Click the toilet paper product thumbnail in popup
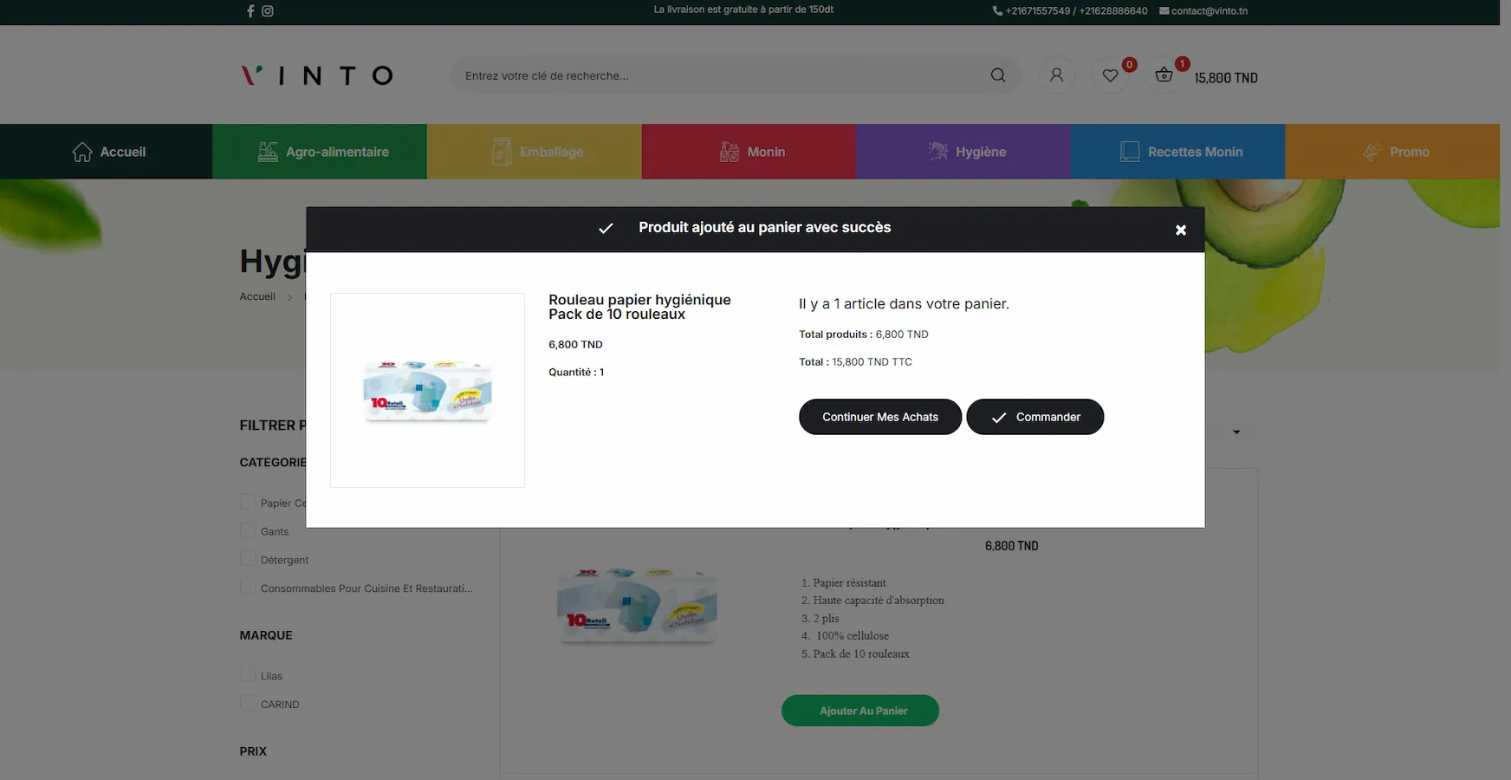The height and width of the screenshot is (780, 1511). point(427,391)
